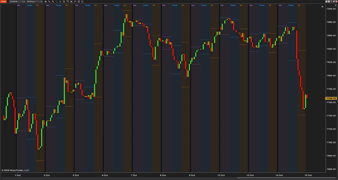Image resolution: width=338 pixels, height=180 pixels.
Task: Click the 6 Oct date label
Action: (x=105, y=175)
